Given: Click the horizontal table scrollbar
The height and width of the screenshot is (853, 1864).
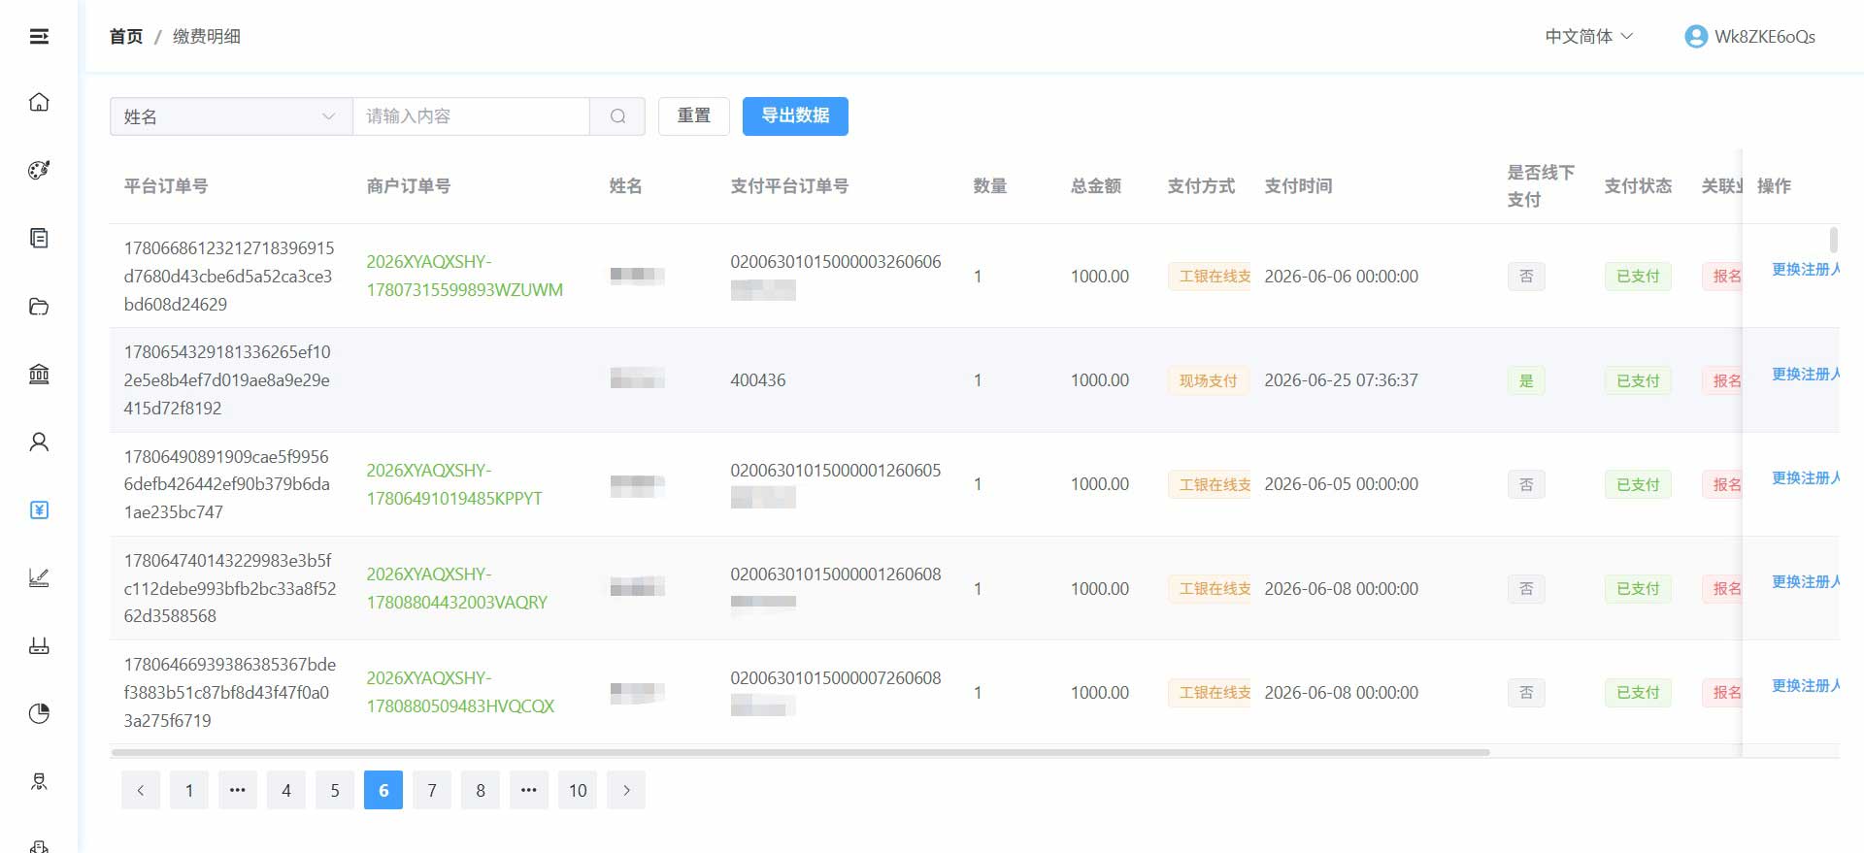Looking at the screenshot, I should tap(800, 752).
